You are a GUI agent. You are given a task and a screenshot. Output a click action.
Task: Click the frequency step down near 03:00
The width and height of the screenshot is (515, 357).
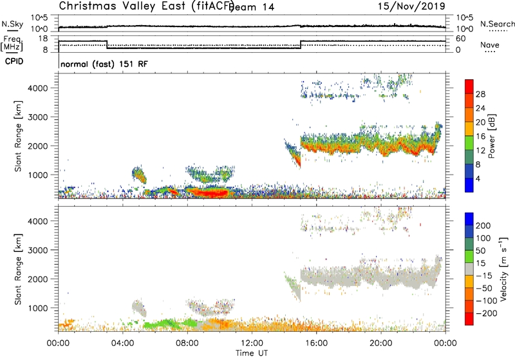pos(107,44)
